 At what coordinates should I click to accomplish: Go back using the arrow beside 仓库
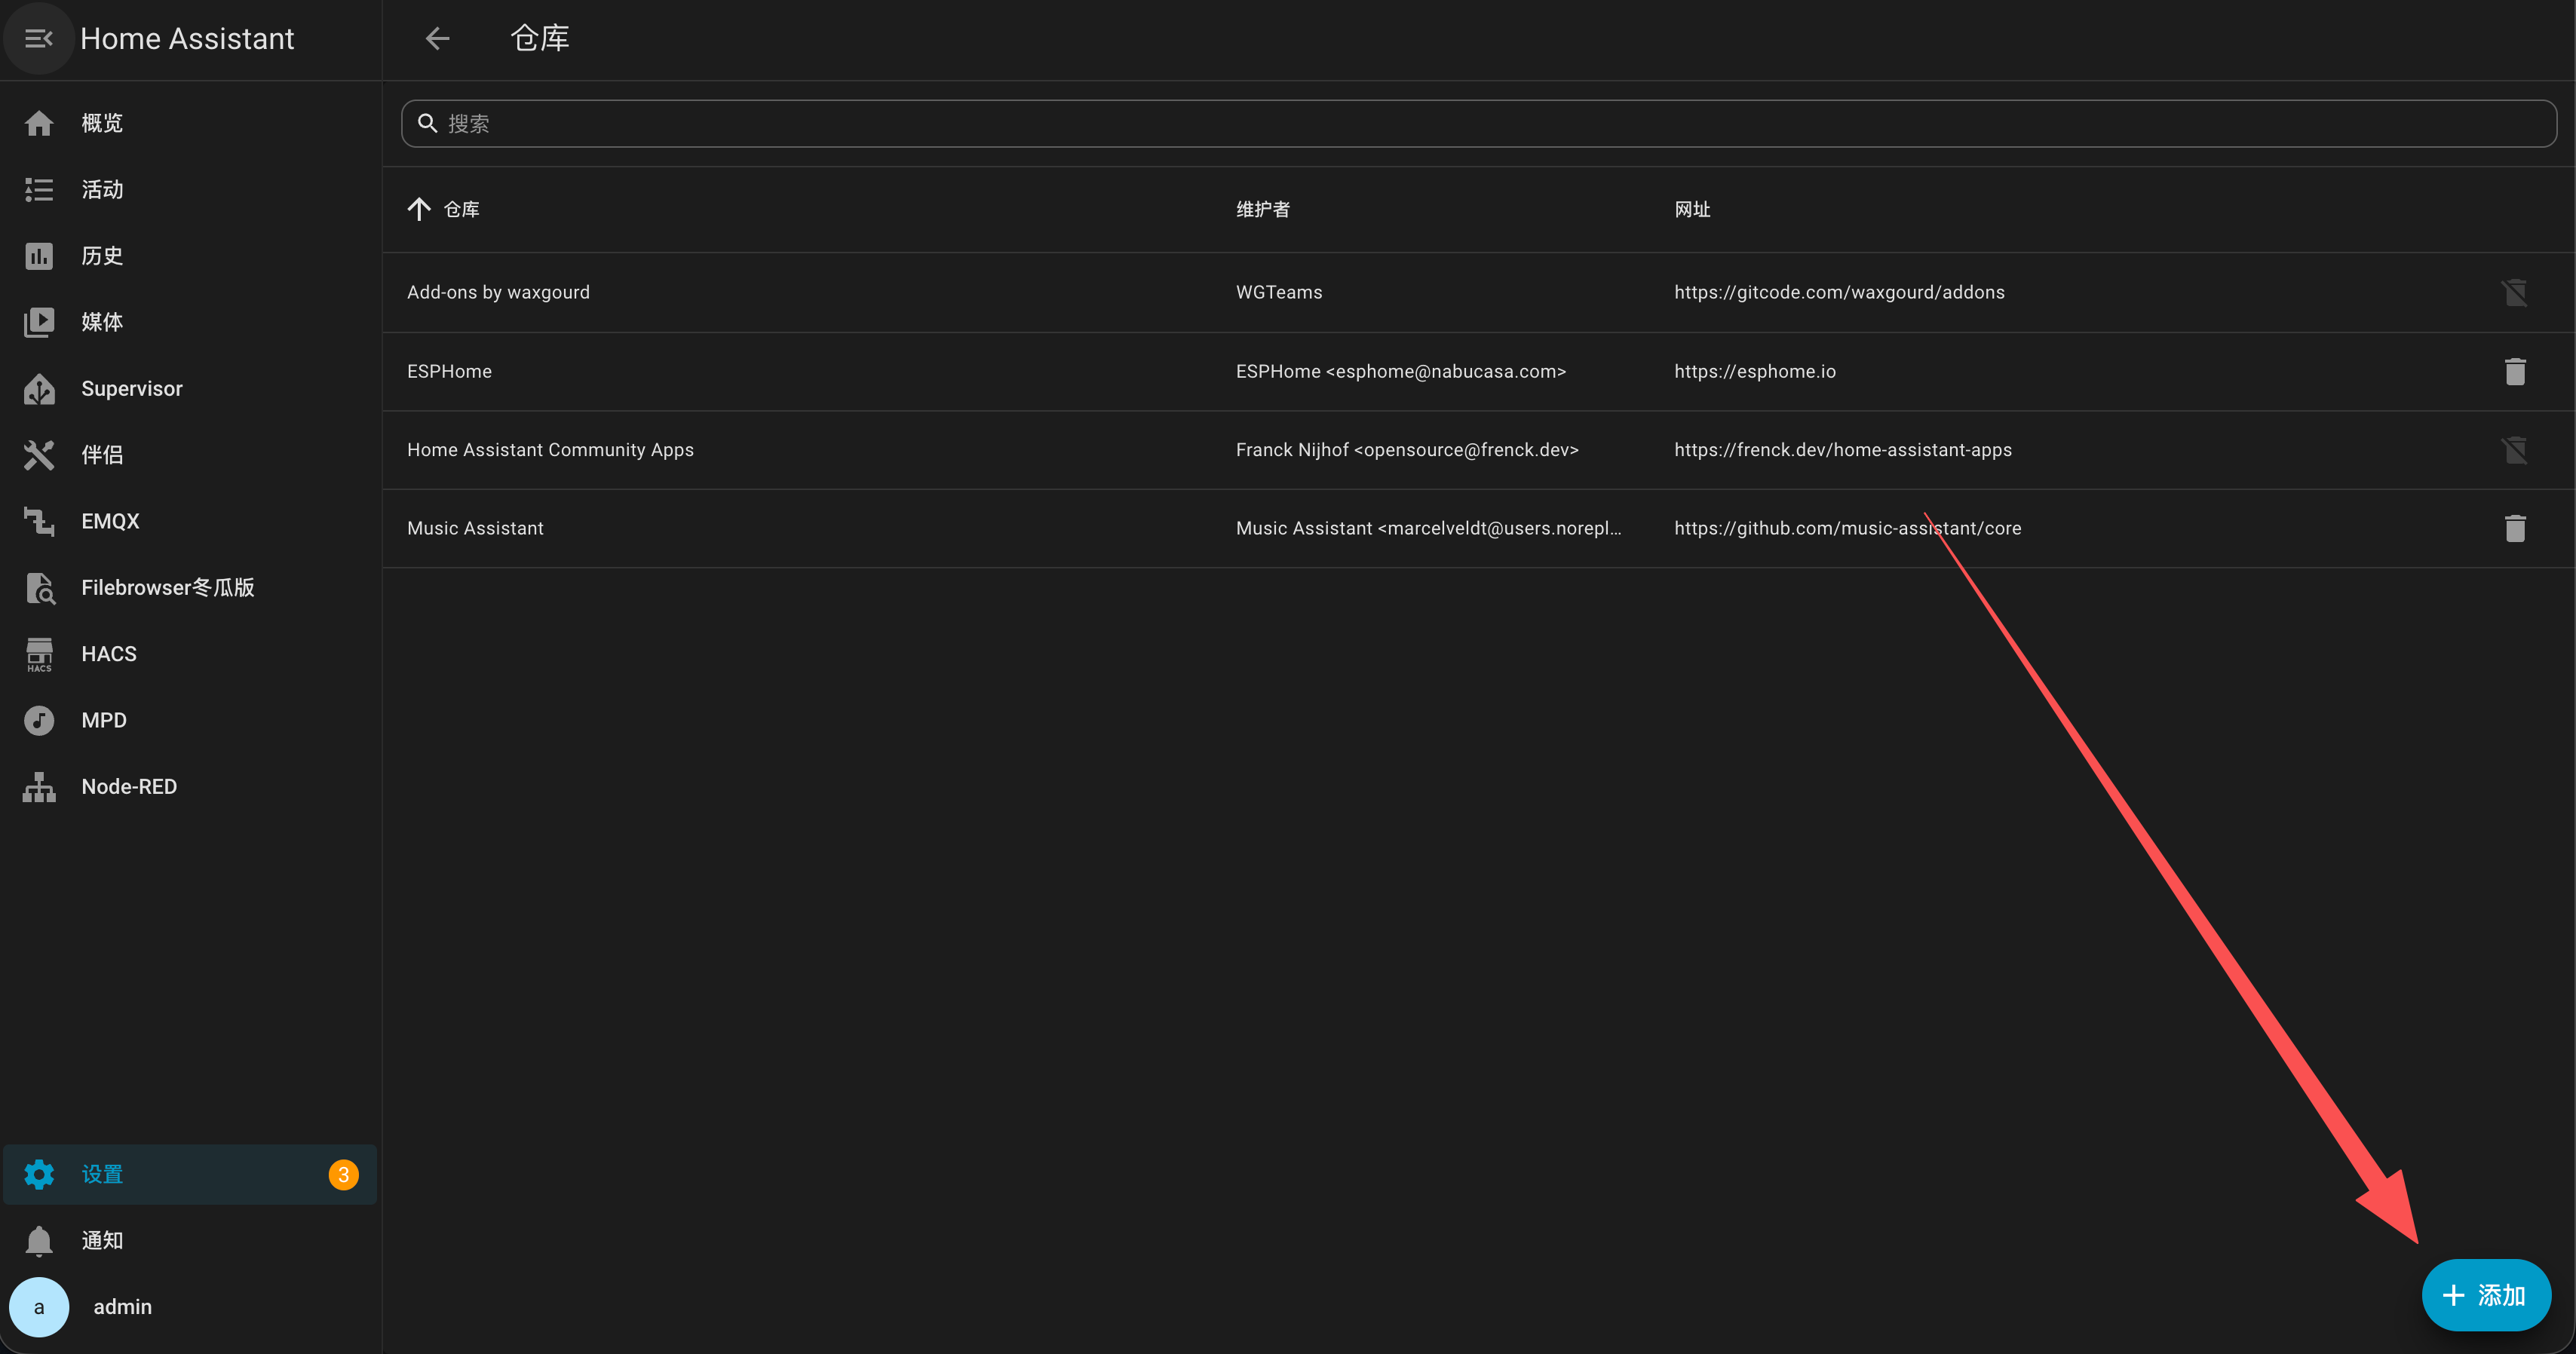point(437,39)
